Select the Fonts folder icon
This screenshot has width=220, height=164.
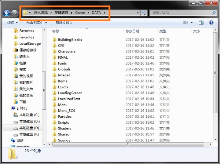(55, 63)
